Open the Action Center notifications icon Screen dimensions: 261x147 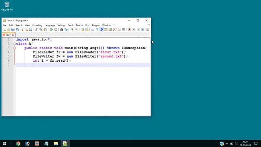pyautogui.click(x=256, y=143)
